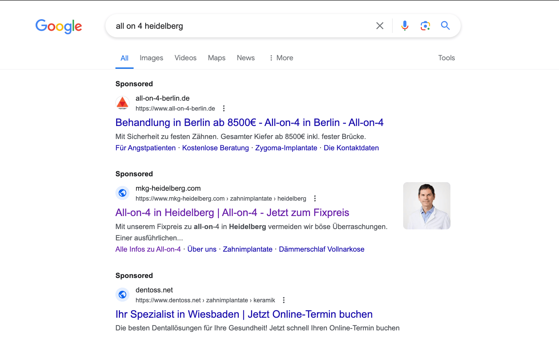Open the three-dot menu for mkg-heidelberg.com ad
559x341 pixels.
click(315, 199)
